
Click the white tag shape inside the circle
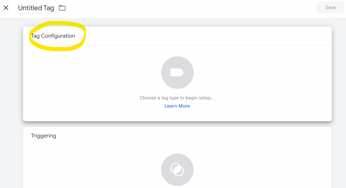[x=177, y=72]
